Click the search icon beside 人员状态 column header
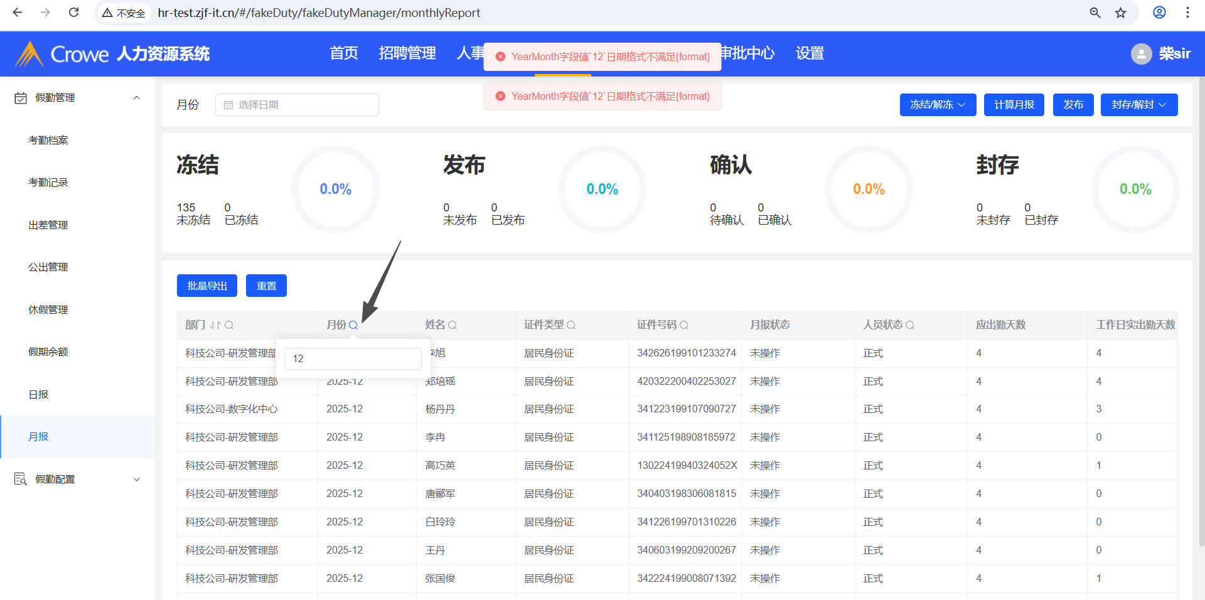This screenshot has width=1205, height=600. pyautogui.click(x=910, y=325)
